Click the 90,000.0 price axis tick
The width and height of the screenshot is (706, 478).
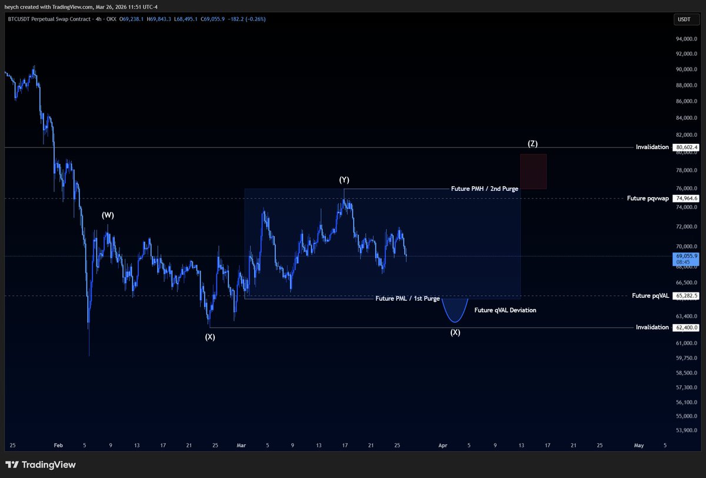tap(687, 69)
